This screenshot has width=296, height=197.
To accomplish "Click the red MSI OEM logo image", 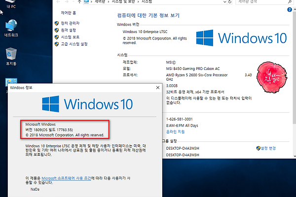I will pos(272,77).
